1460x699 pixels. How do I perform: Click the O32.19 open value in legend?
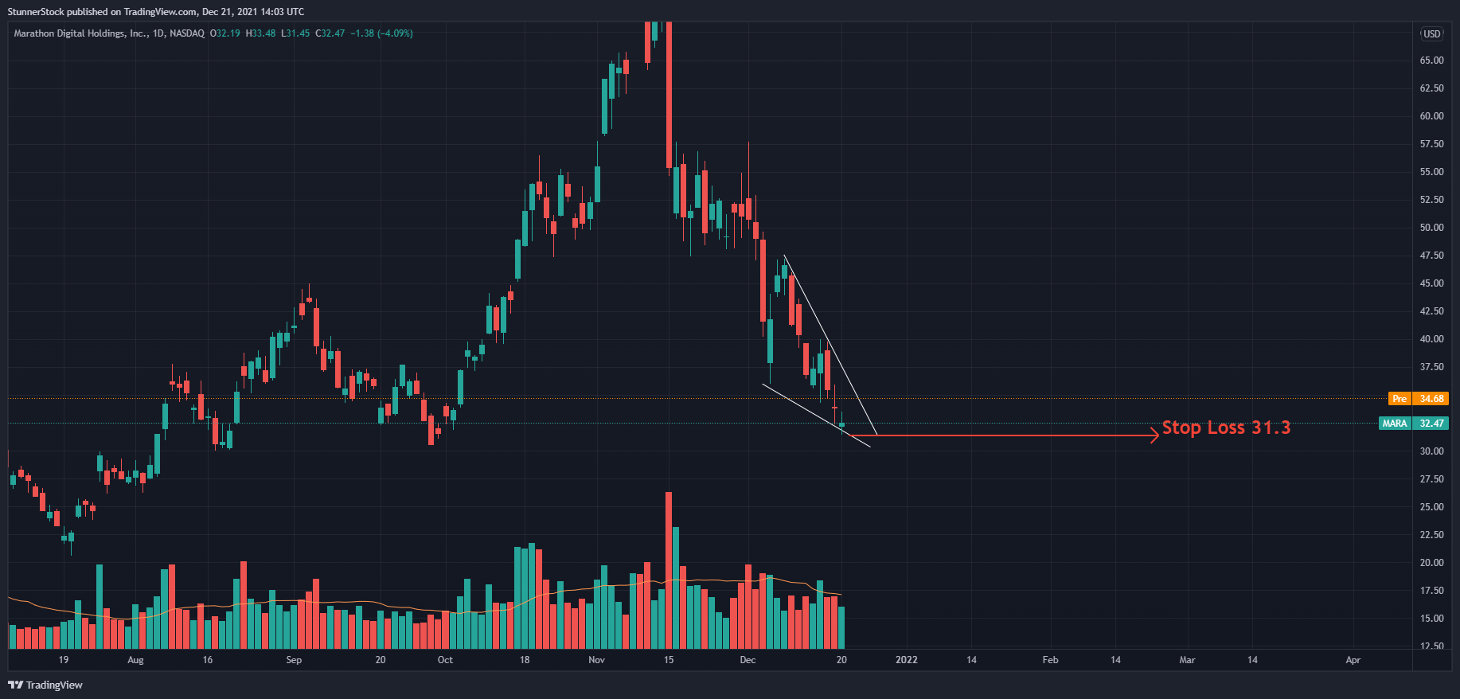pyautogui.click(x=225, y=33)
